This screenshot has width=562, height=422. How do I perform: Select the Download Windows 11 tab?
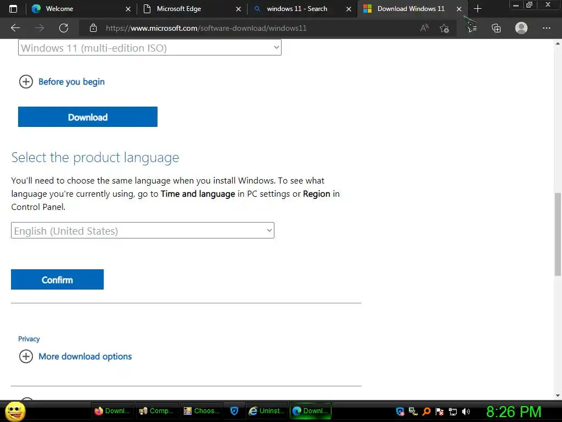(x=412, y=9)
